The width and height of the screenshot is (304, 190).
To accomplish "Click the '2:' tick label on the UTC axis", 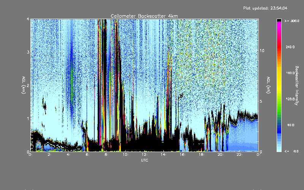I will pos(49,155).
